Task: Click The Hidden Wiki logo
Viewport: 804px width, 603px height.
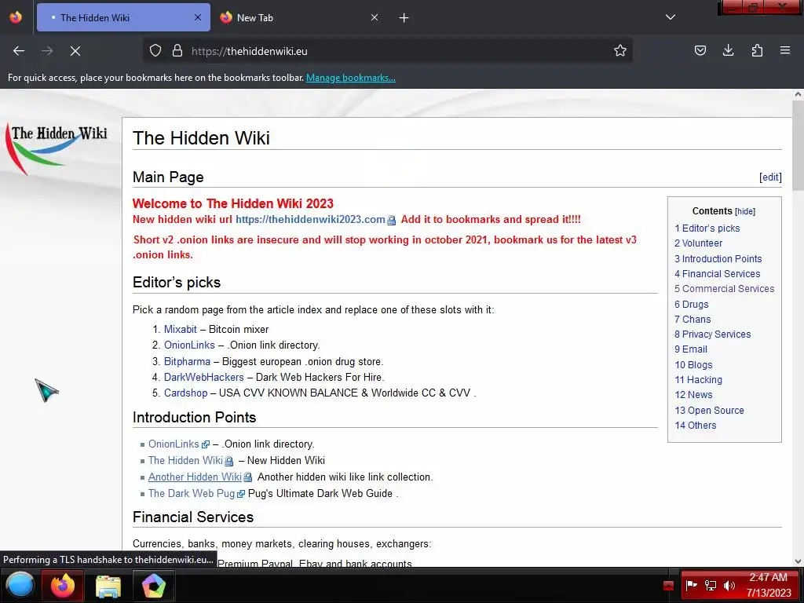Action: [x=57, y=148]
